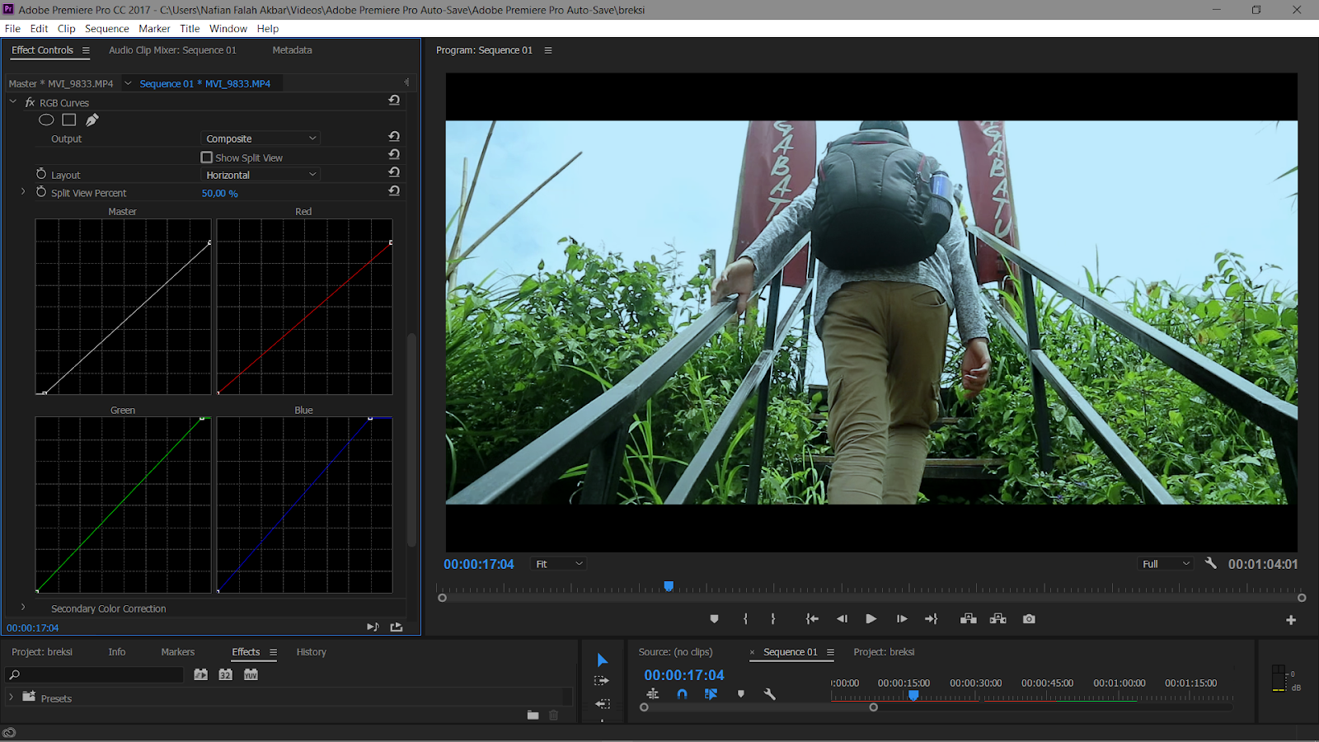The width and height of the screenshot is (1319, 742).
Task: Click the New Bin folder icon in Effects panel
Action: click(x=533, y=715)
